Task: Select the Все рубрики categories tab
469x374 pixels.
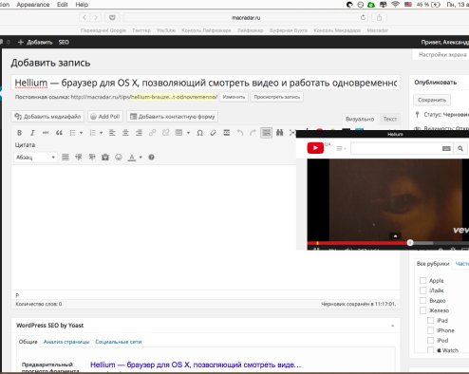Action: point(433,264)
